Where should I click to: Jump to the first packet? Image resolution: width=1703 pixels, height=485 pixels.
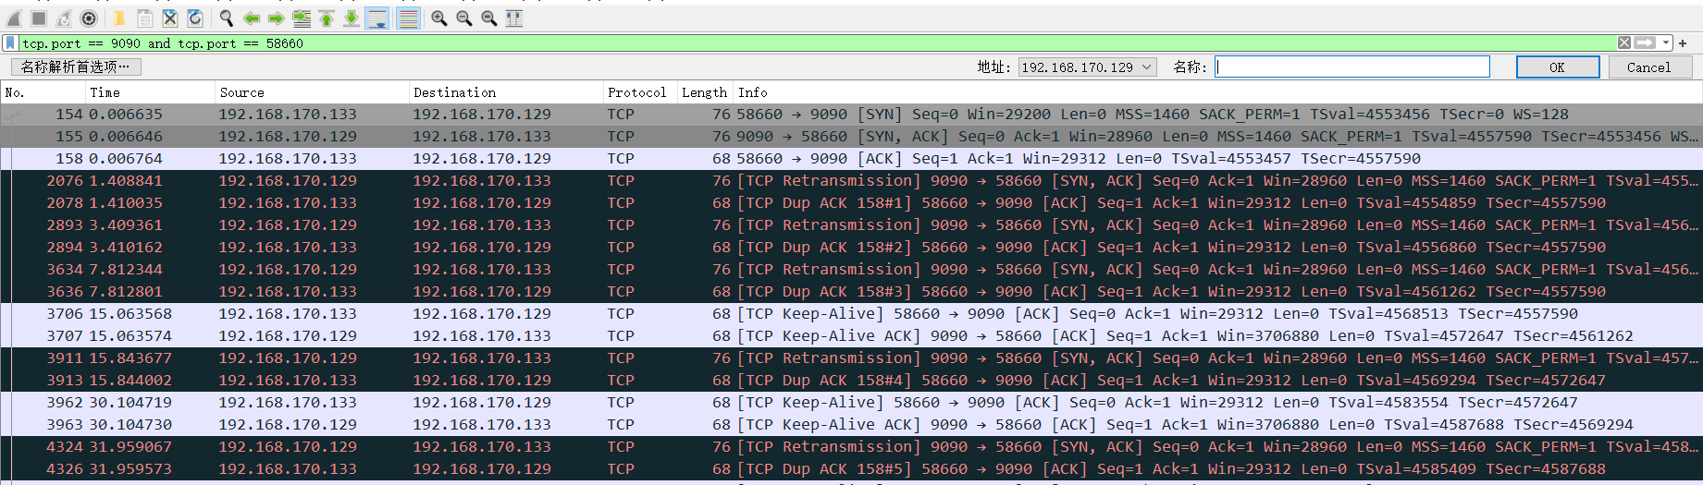(x=327, y=18)
